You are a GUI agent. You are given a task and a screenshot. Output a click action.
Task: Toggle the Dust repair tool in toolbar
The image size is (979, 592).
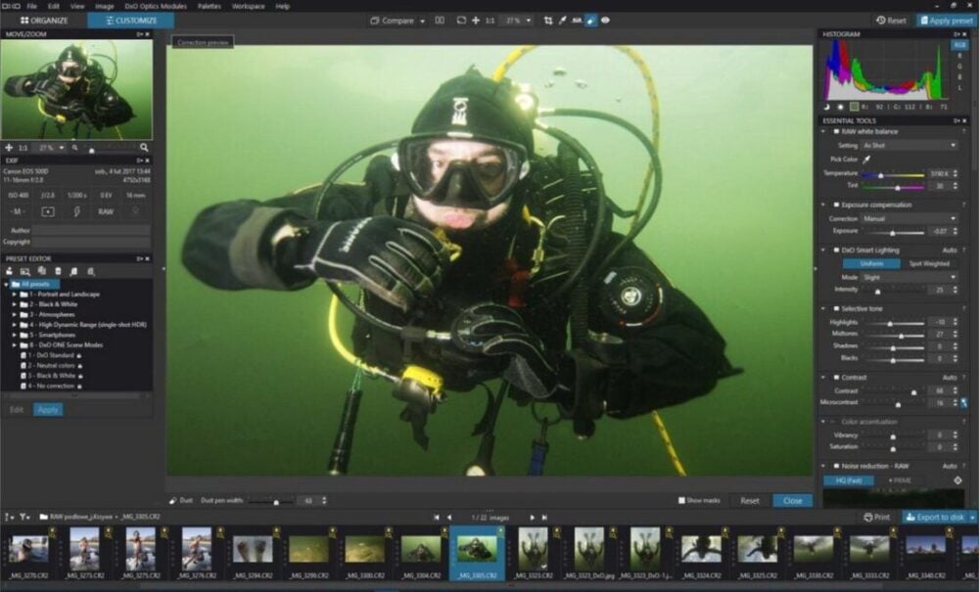[x=590, y=21]
